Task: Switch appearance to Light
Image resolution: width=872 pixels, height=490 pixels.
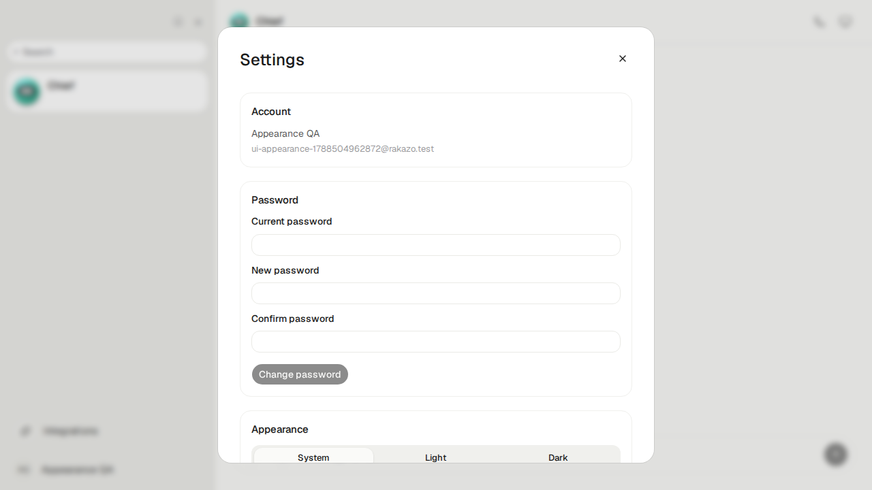Action: (x=436, y=457)
